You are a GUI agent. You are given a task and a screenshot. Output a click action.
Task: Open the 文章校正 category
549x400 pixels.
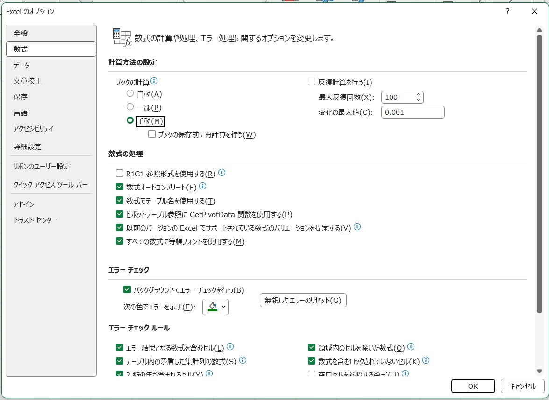(x=51, y=81)
